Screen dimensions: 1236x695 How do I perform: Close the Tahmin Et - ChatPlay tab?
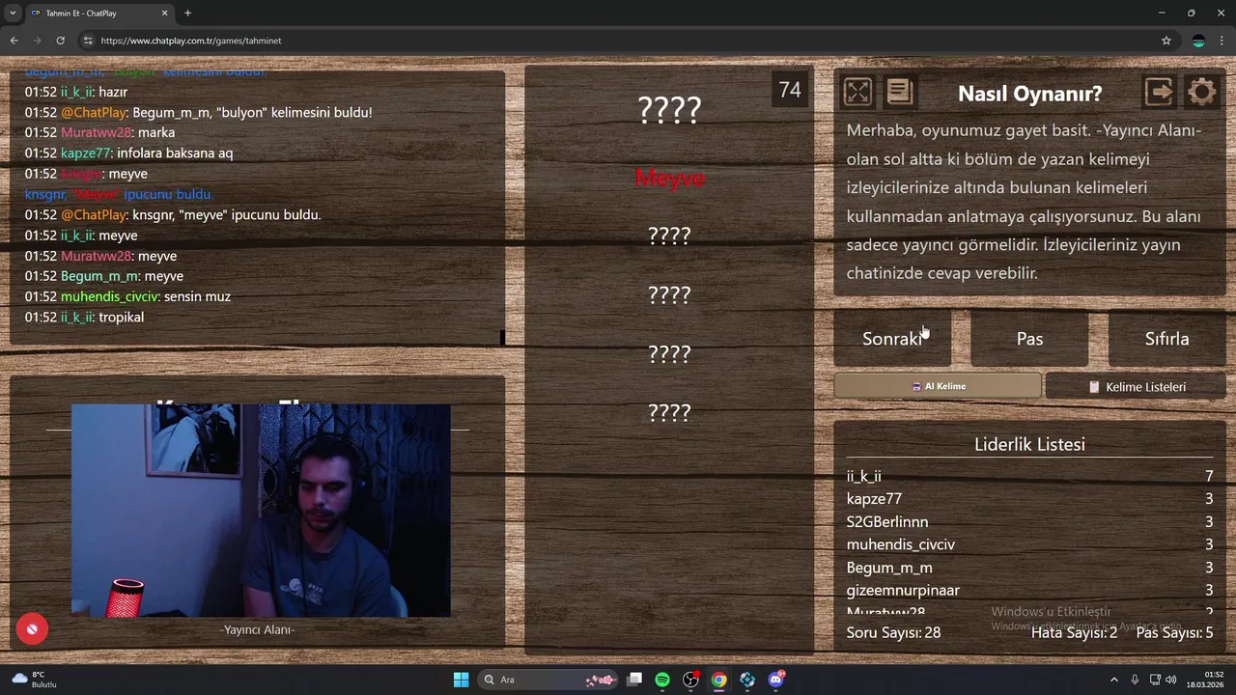click(164, 13)
